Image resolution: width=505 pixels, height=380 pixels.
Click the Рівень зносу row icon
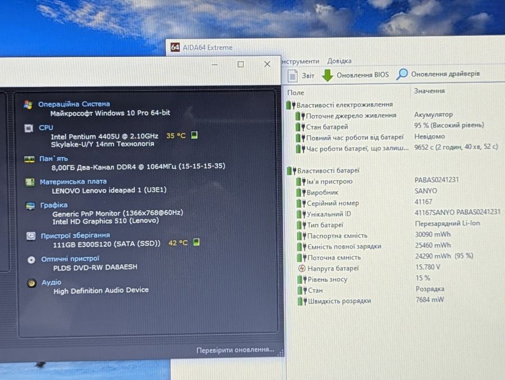pos(302,280)
